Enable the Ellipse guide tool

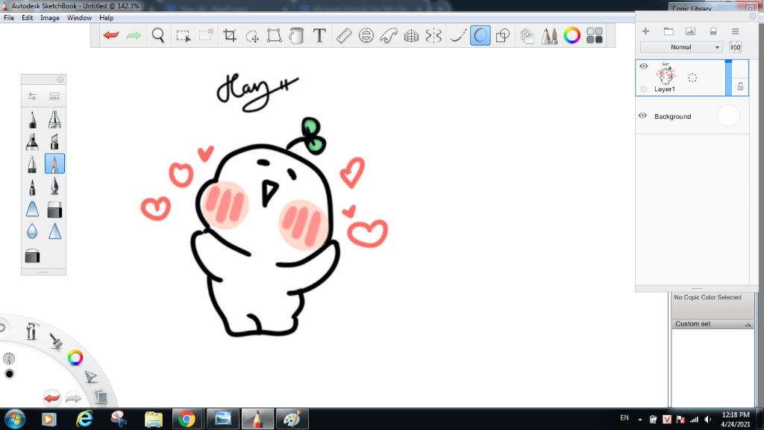point(366,36)
